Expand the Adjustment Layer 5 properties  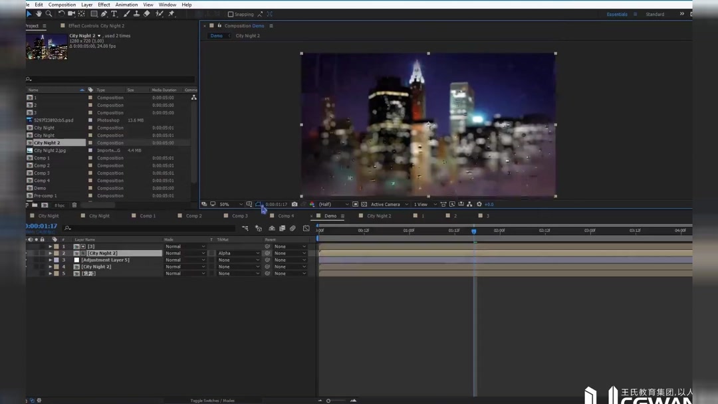point(50,260)
